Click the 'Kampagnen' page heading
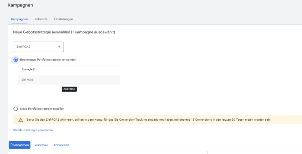Screen dimensions: 302x154 (20, 5)
